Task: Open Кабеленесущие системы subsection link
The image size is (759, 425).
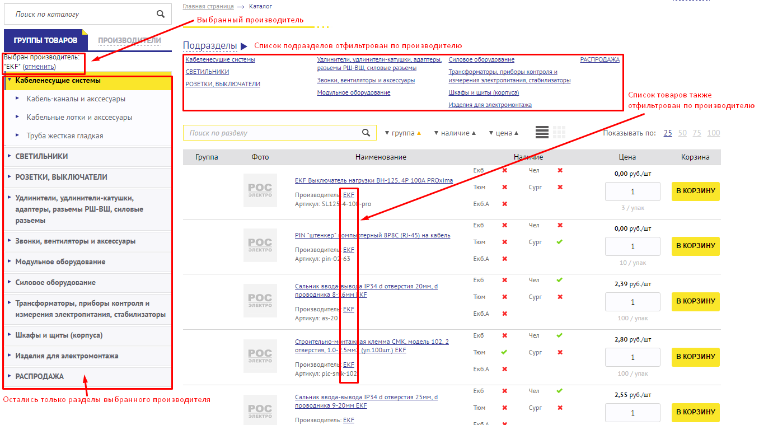Action: tap(220, 59)
